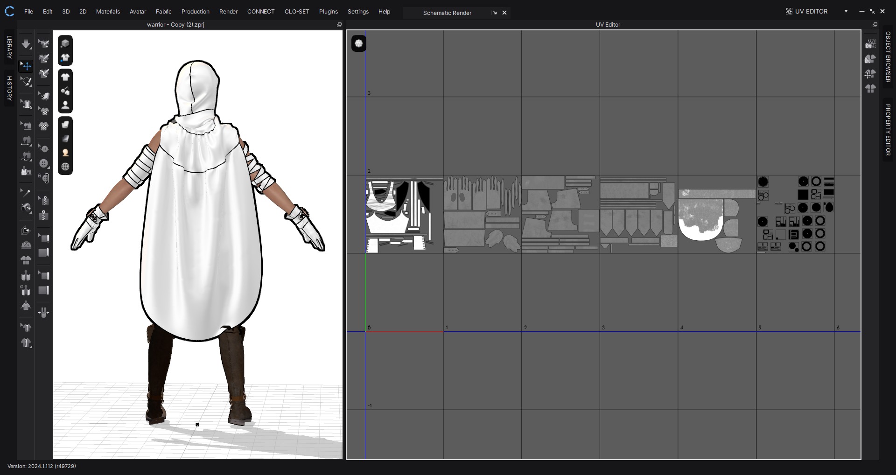896x475 pixels.
Task: Click the pin arrow on Schematic Render tab
Action: click(495, 13)
